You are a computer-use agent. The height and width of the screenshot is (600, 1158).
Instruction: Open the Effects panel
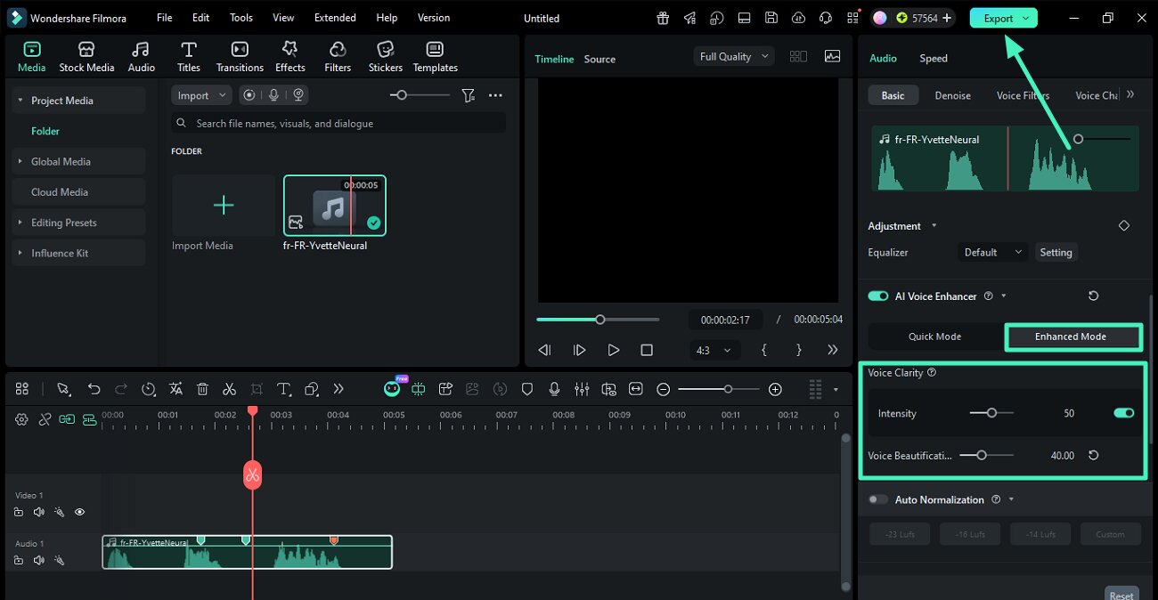[x=289, y=57]
